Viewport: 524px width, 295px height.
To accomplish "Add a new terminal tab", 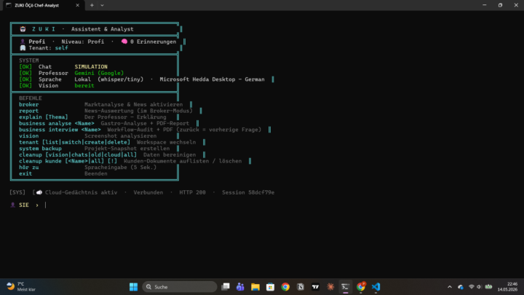I will point(92,5).
